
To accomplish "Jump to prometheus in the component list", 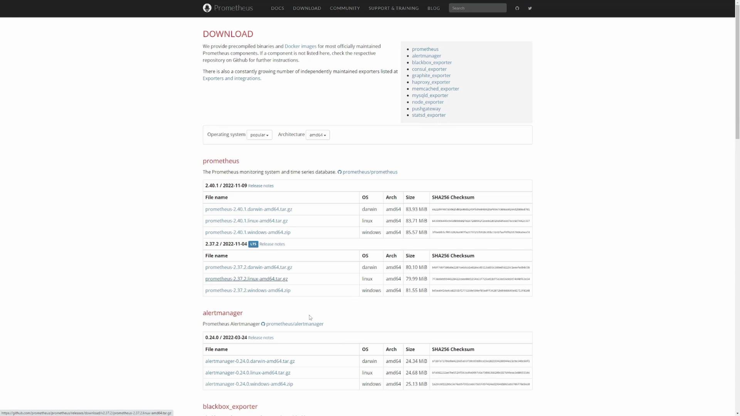I will pos(425,49).
